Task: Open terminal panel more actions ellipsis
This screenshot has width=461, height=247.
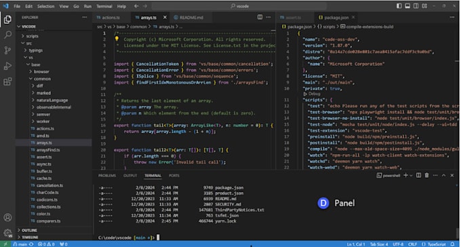Action: pos(435,176)
